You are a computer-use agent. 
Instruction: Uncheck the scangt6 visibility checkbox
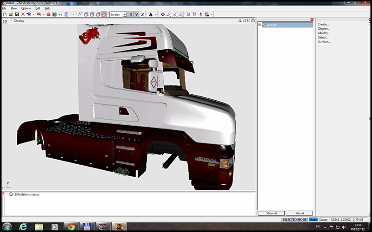[264, 25]
